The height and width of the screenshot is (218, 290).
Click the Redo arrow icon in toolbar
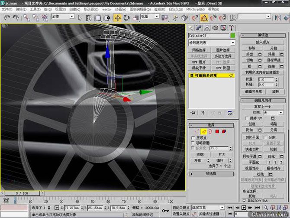(16, 18)
